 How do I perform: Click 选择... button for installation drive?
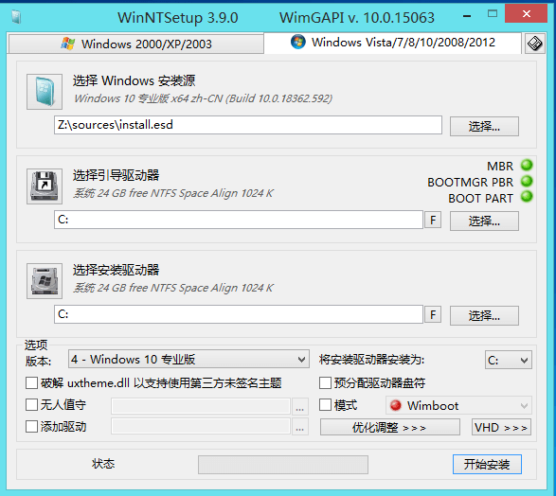[x=484, y=315]
